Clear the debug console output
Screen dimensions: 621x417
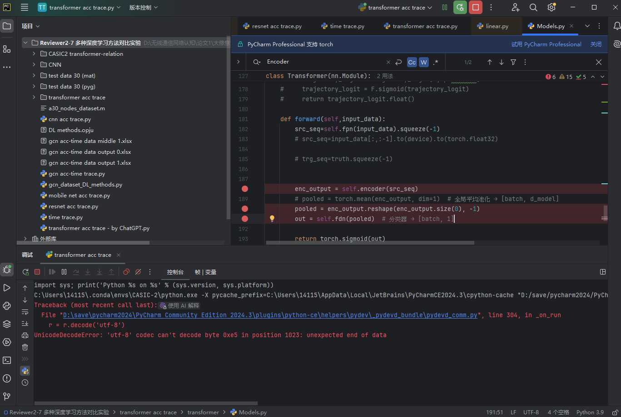25,347
